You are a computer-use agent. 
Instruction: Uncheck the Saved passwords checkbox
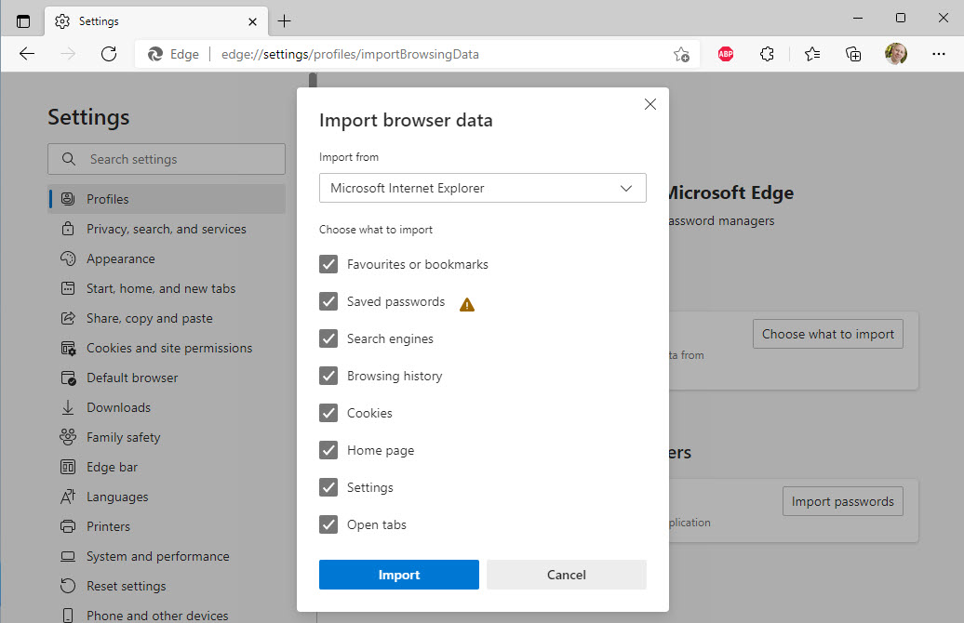328,301
